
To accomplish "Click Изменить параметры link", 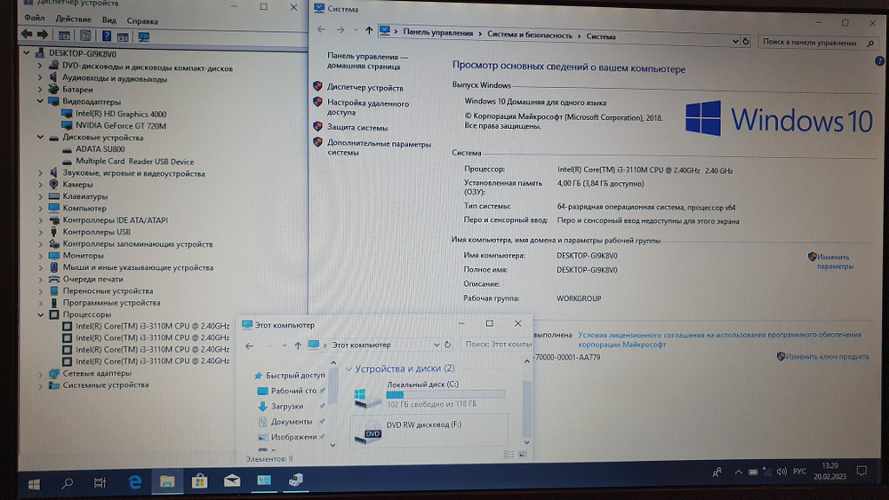I will pos(835,262).
